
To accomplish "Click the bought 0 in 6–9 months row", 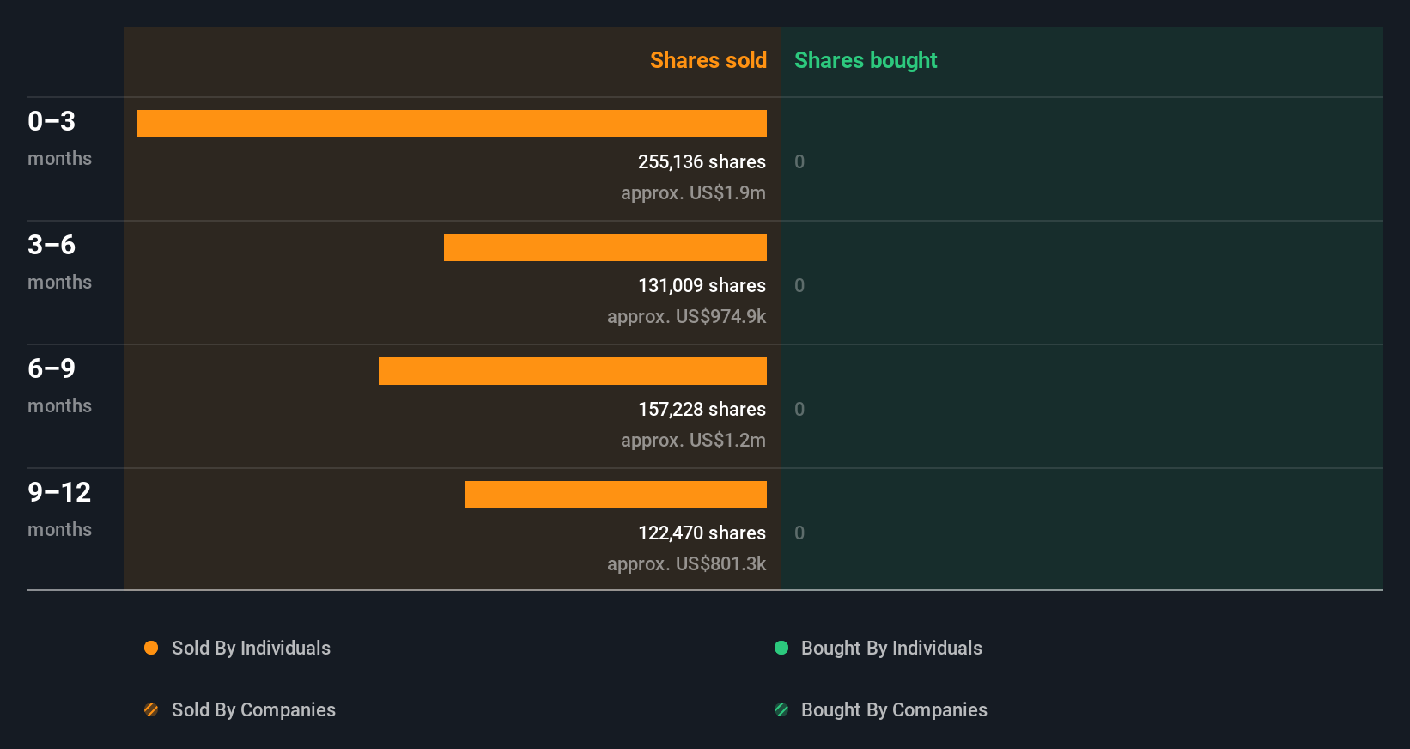I will click(799, 409).
